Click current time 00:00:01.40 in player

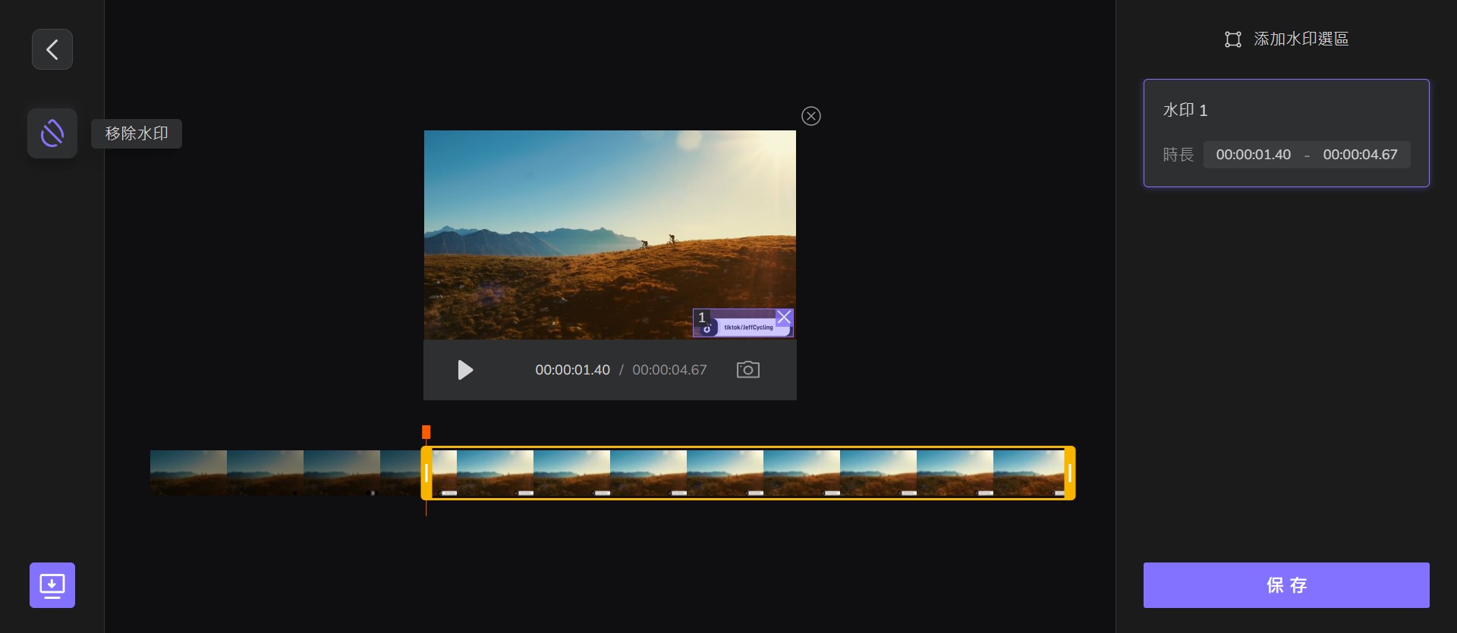[573, 370]
